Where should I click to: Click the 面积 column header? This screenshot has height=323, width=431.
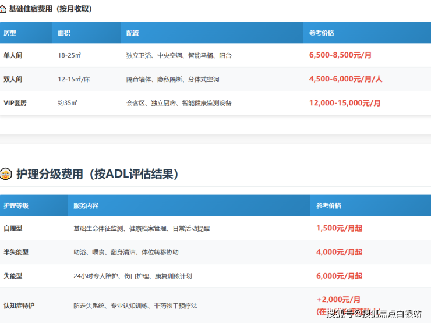click(64, 33)
